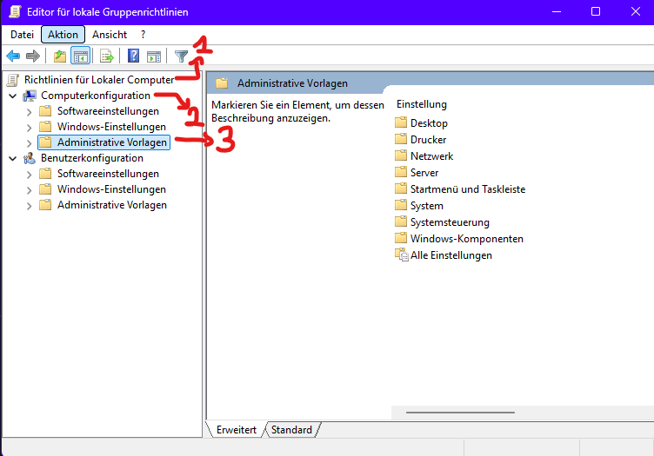This screenshot has height=456, width=654.
Task: Select the Erweitert tab
Action: click(x=235, y=430)
